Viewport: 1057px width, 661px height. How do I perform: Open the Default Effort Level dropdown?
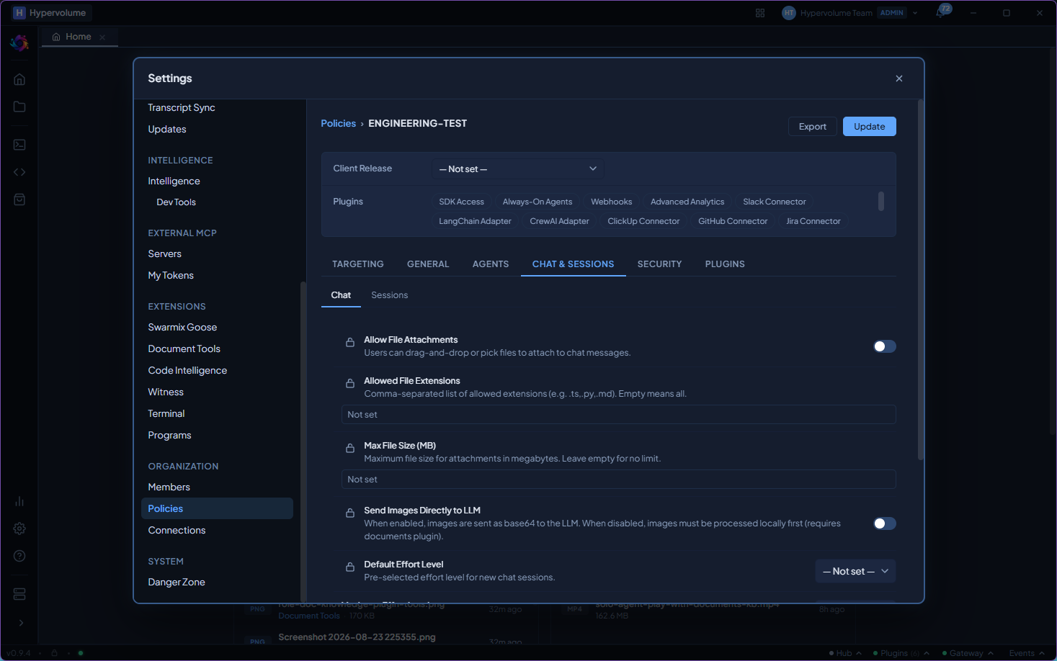click(x=856, y=571)
